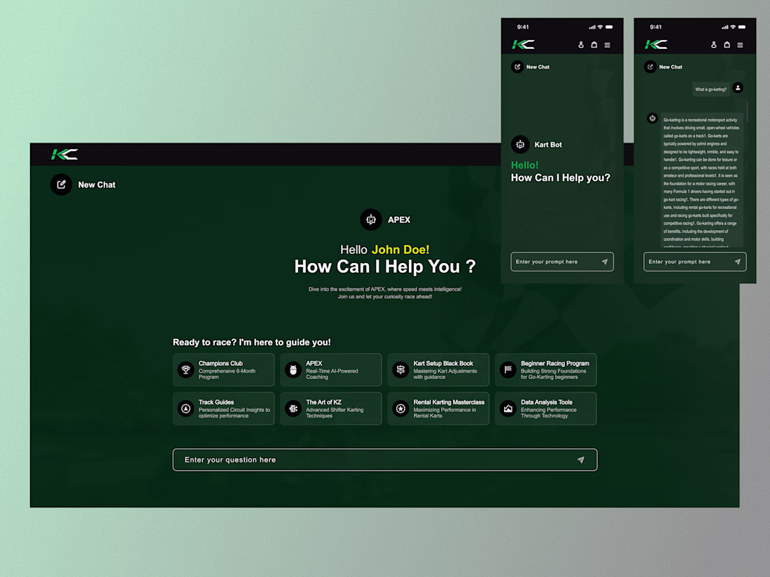Focus the "Enter your question here" field

pos(385,460)
